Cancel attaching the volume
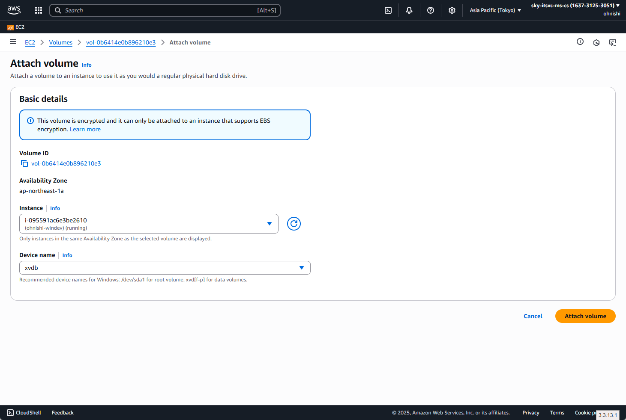Screen dimensions: 626x420 pyautogui.click(x=533, y=316)
